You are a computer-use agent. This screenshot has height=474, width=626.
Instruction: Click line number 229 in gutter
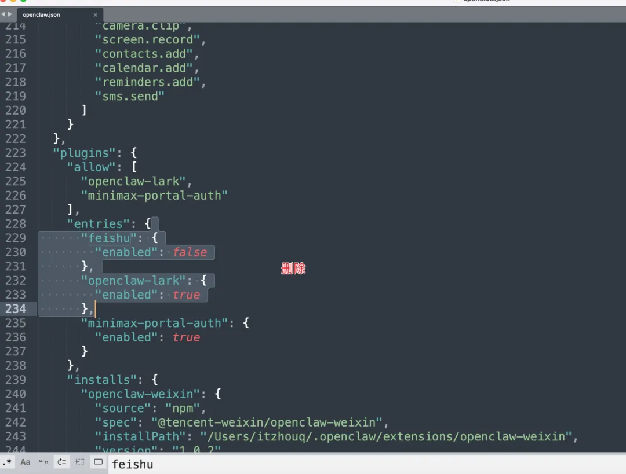[x=16, y=238]
